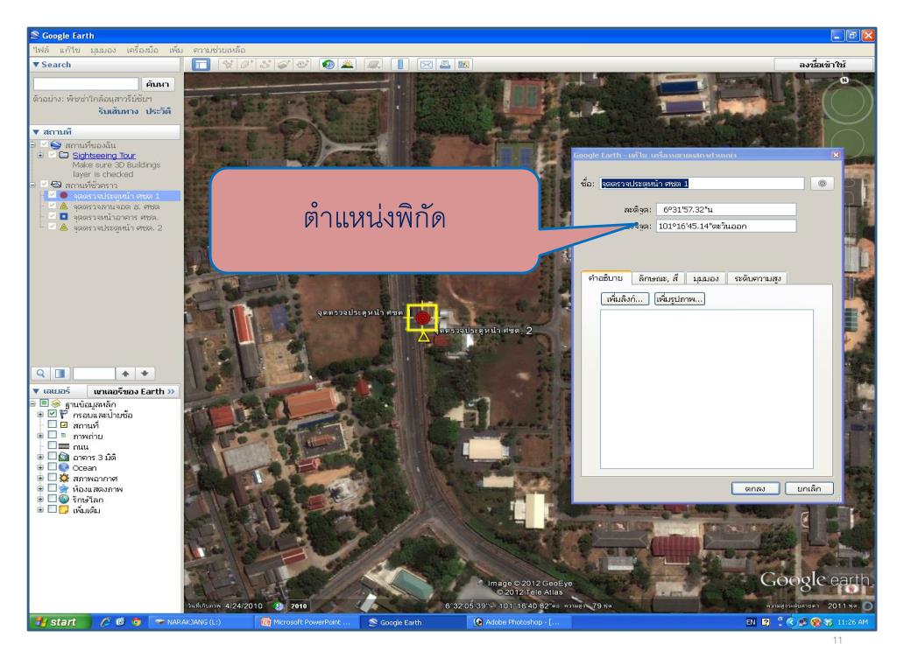Click the เพิ่มลิงก์... add link button
The height and width of the screenshot is (672, 897).
coord(625,299)
